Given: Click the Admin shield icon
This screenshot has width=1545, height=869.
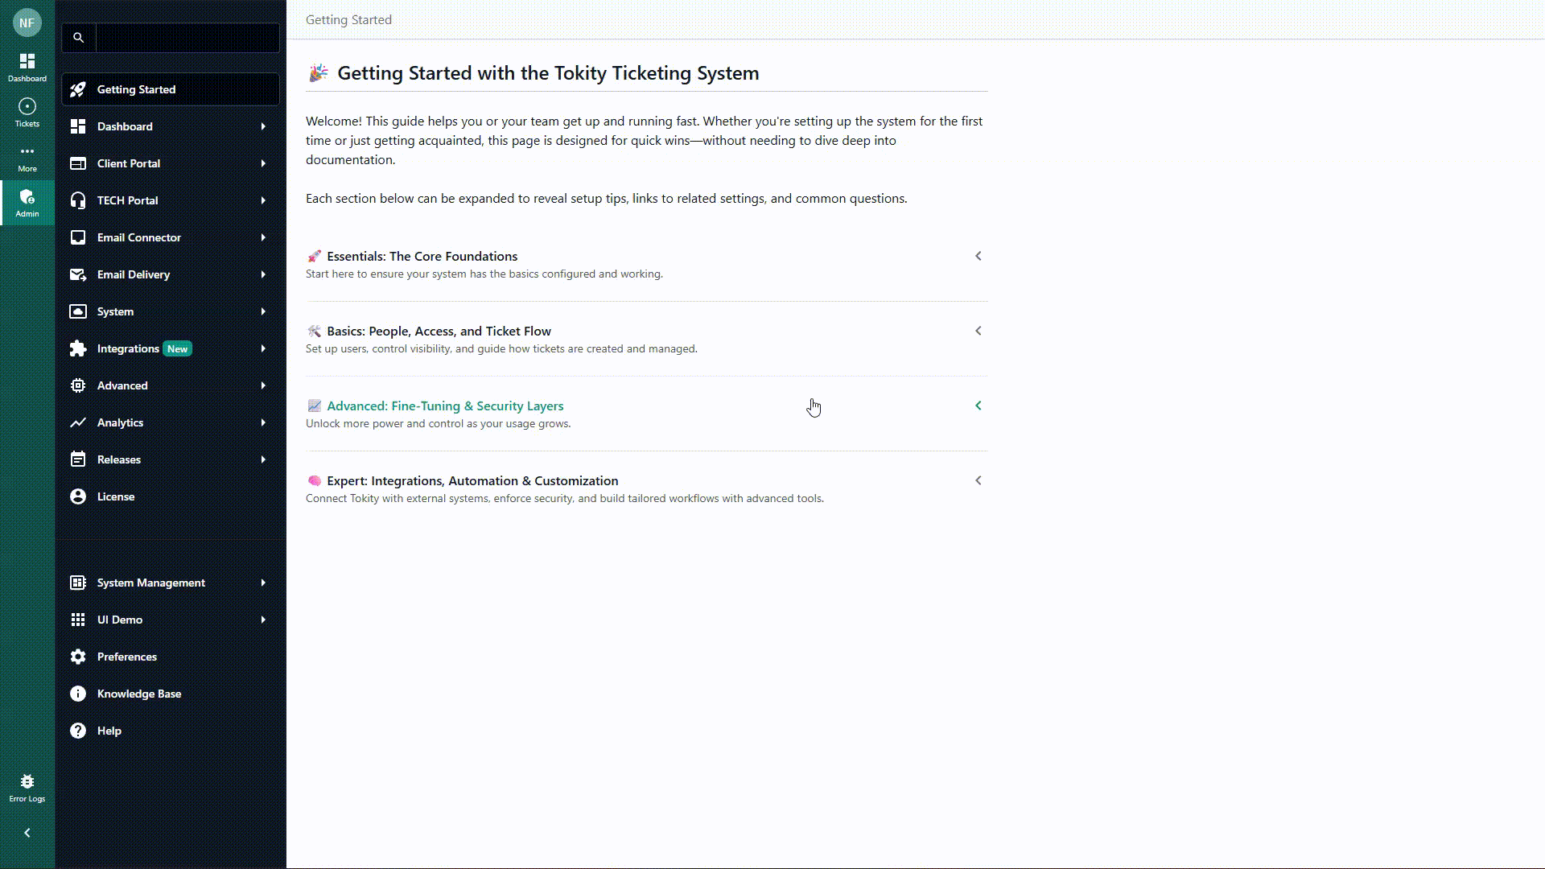Looking at the screenshot, I should point(27,198).
